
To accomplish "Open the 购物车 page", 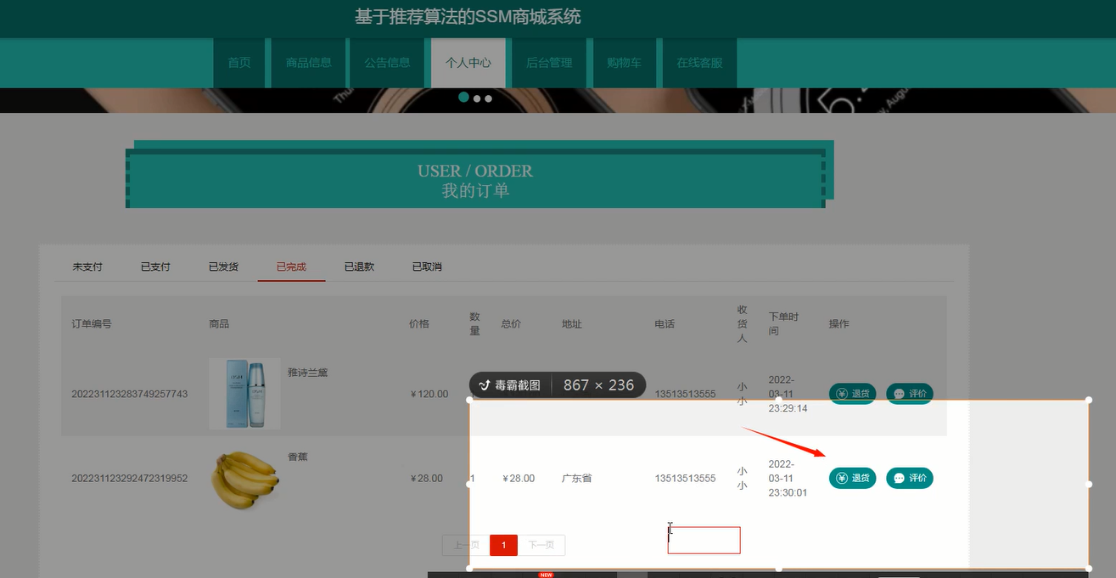I will click(624, 63).
